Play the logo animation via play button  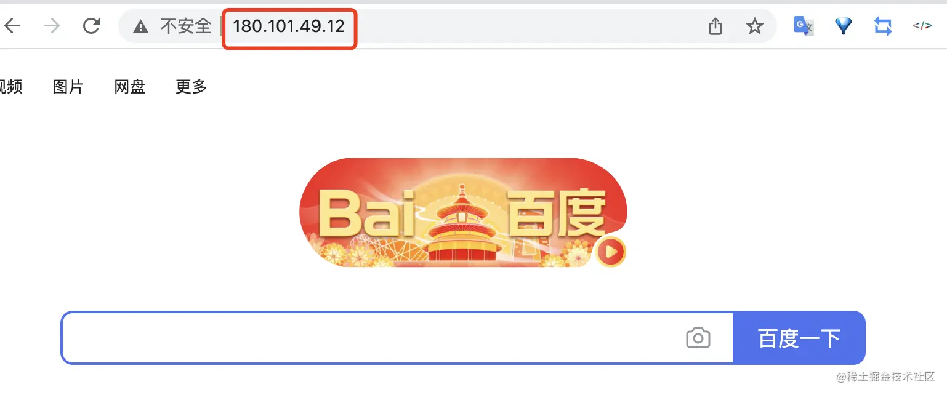click(611, 252)
